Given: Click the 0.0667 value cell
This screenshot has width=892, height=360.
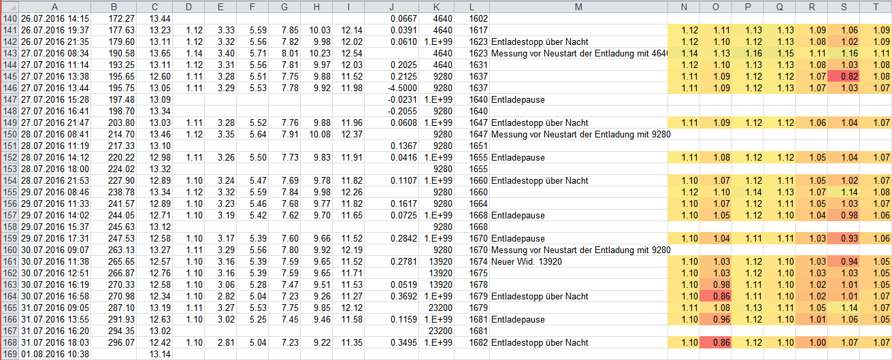Looking at the screenshot, I should (393, 18).
